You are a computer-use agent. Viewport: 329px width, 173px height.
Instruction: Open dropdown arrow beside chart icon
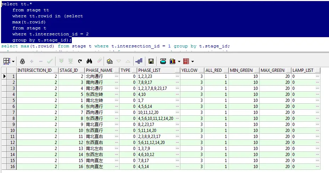tap(179, 62)
